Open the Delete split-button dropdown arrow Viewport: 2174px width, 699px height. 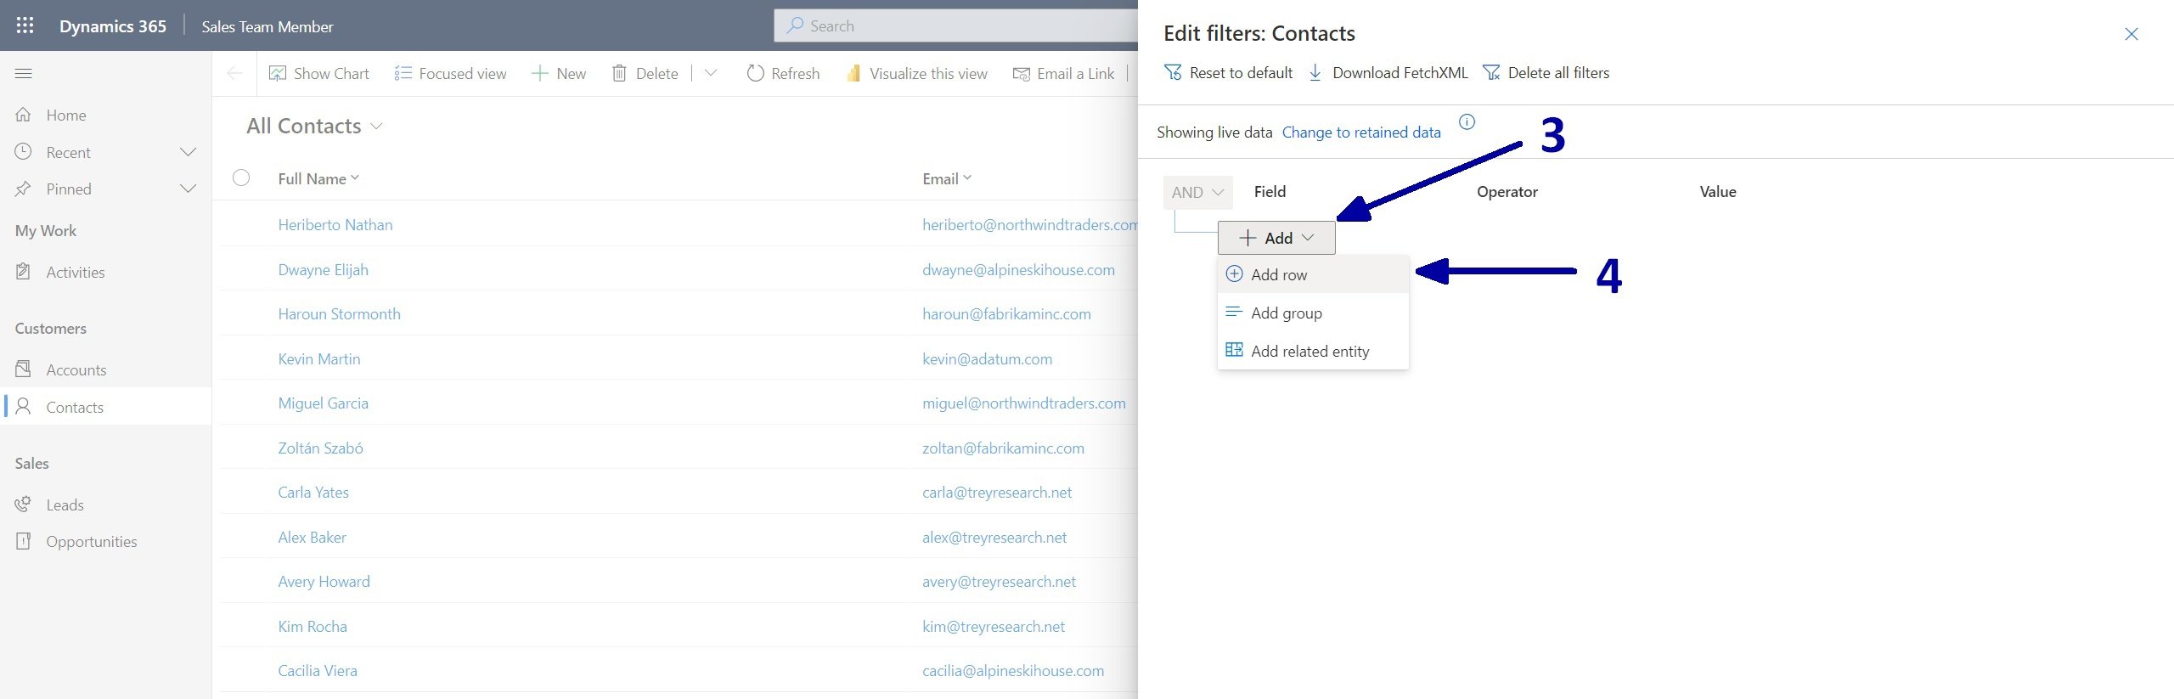click(x=711, y=74)
